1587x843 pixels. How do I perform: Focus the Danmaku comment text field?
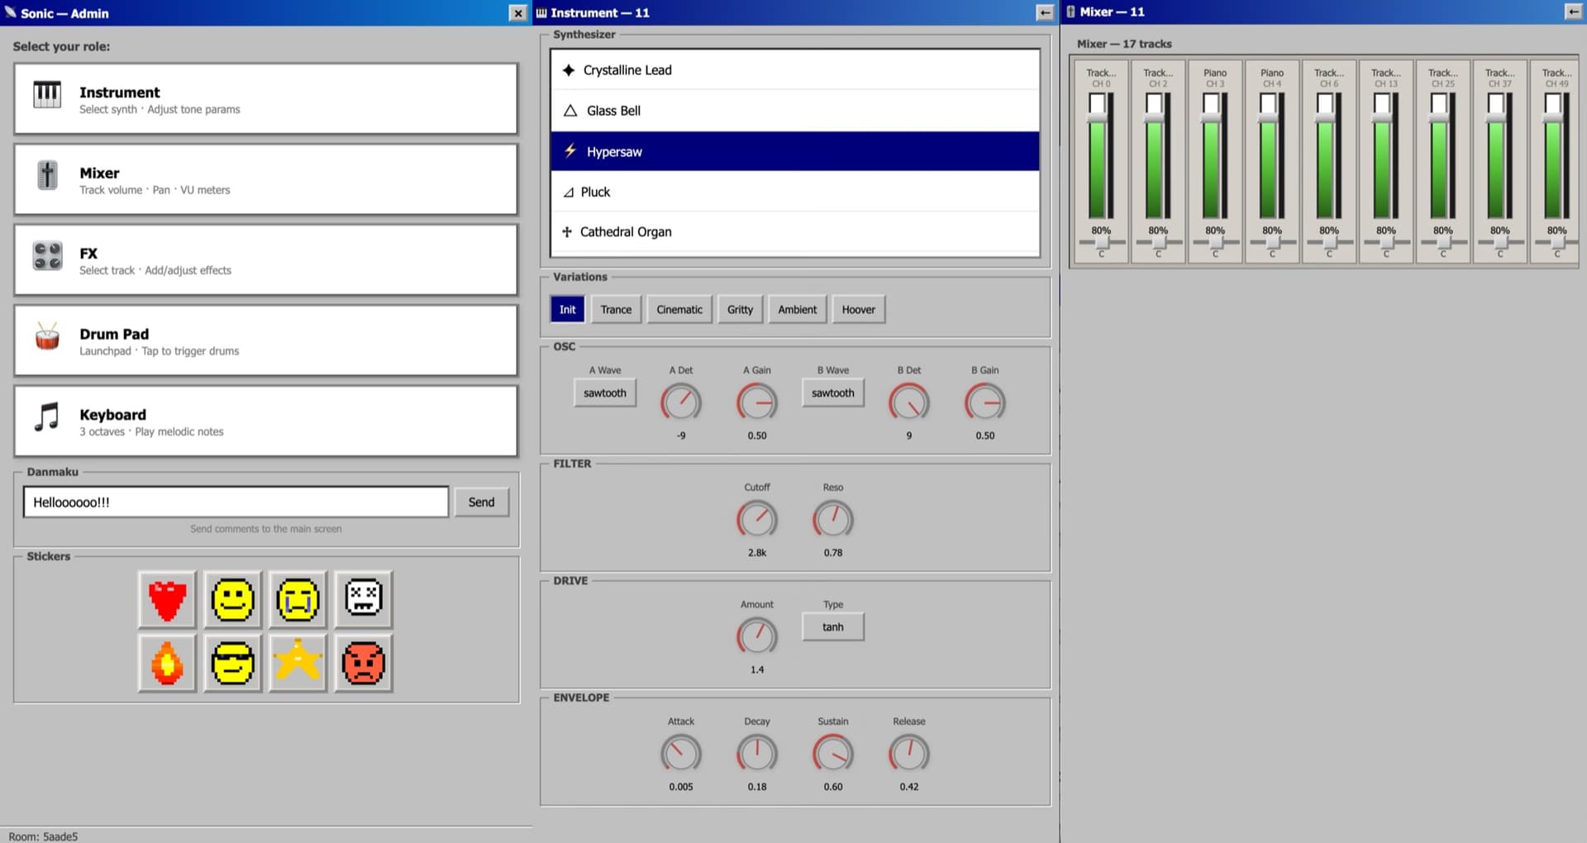236,502
